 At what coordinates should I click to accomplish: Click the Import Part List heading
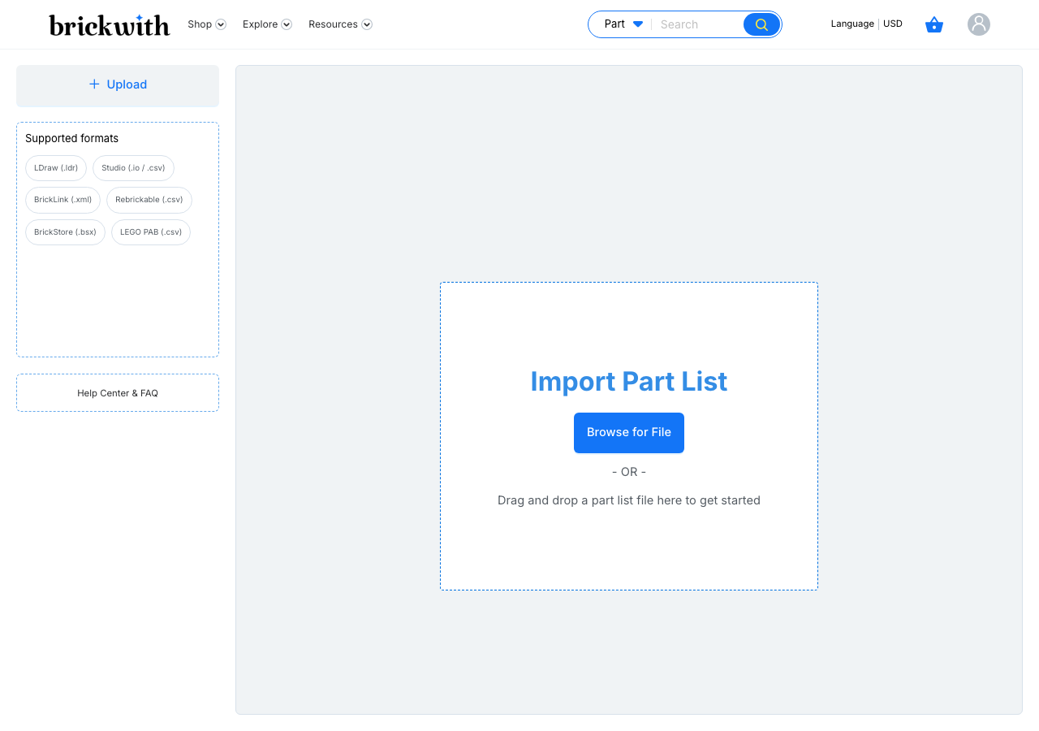click(629, 382)
